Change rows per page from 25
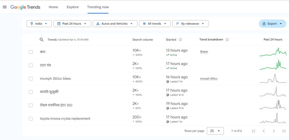 [215, 131]
